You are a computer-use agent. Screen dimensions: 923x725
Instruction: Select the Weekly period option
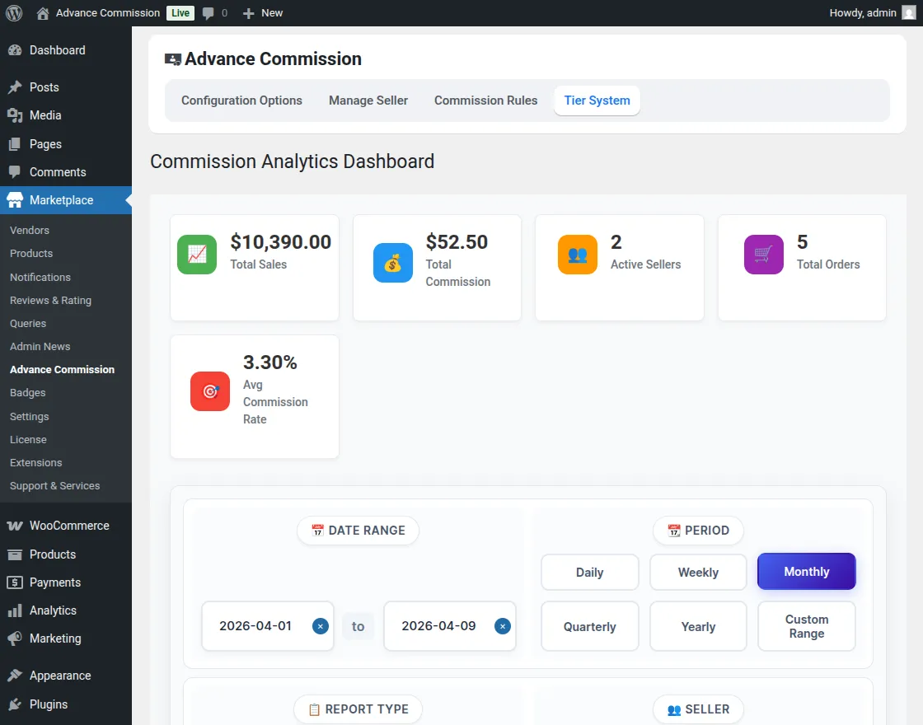698,573
